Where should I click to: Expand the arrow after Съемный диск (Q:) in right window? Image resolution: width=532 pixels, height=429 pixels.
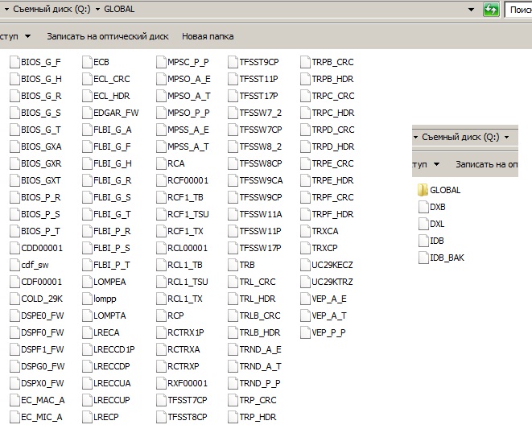tap(506, 138)
